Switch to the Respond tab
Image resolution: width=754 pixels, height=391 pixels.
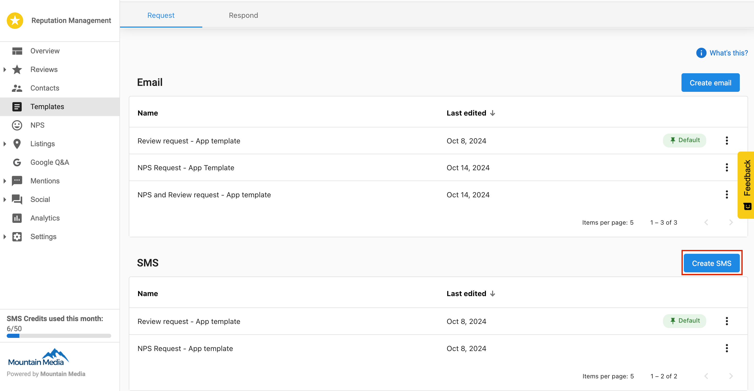pos(243,15)
